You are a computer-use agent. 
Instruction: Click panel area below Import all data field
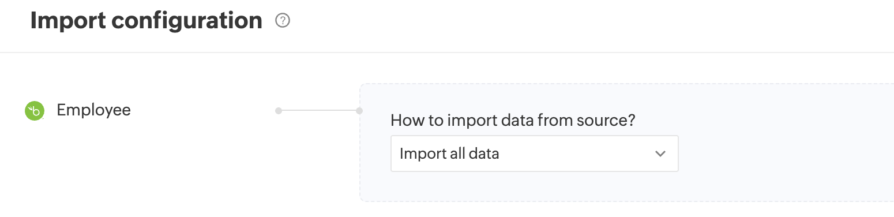[535, 186]
